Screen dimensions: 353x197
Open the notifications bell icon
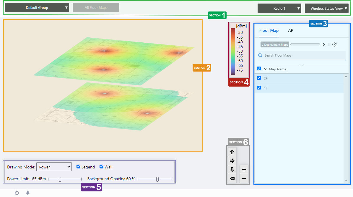28,193
